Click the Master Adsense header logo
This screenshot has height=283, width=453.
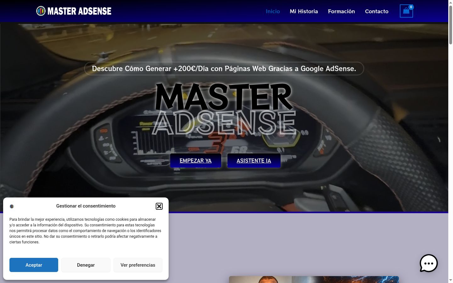(x=74, y=11)
